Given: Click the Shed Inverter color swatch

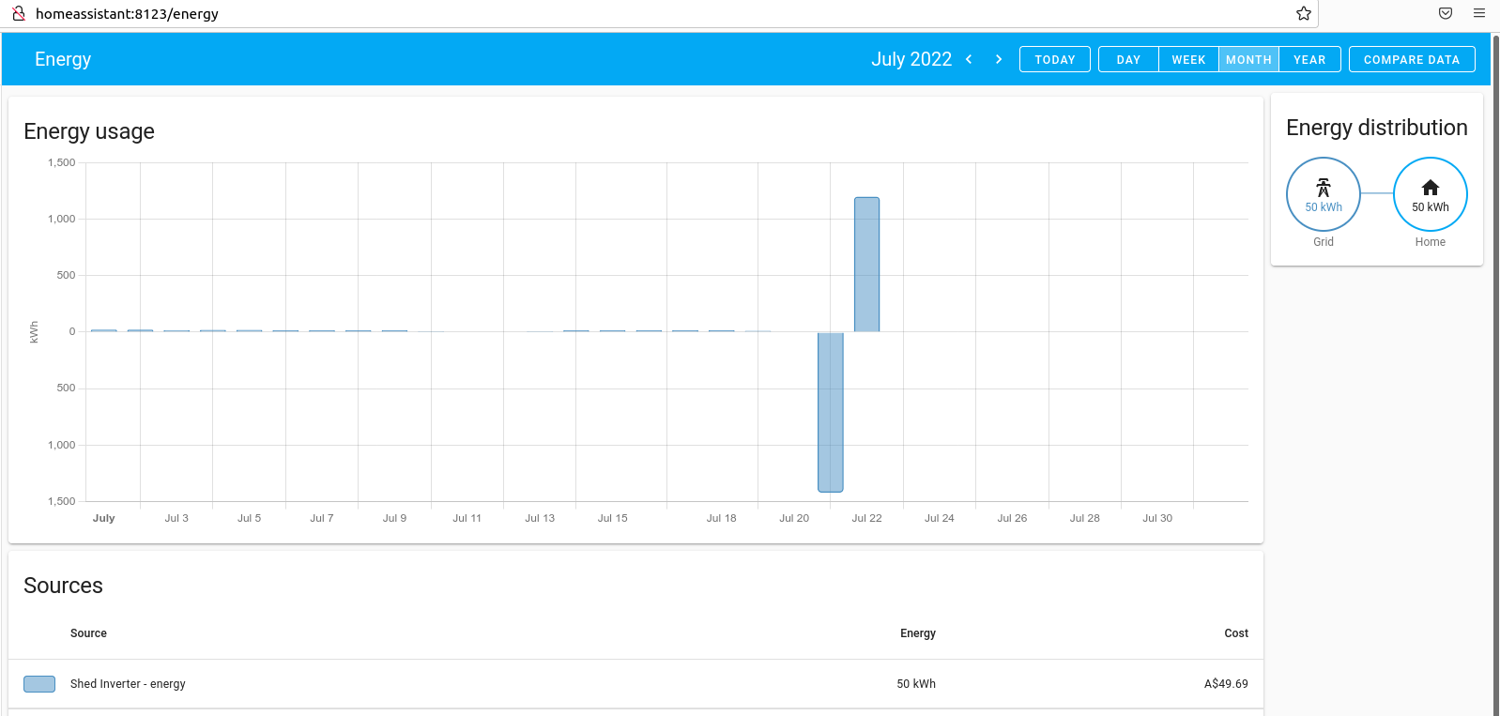Looking at the screenshot, I should pos(39,684).
